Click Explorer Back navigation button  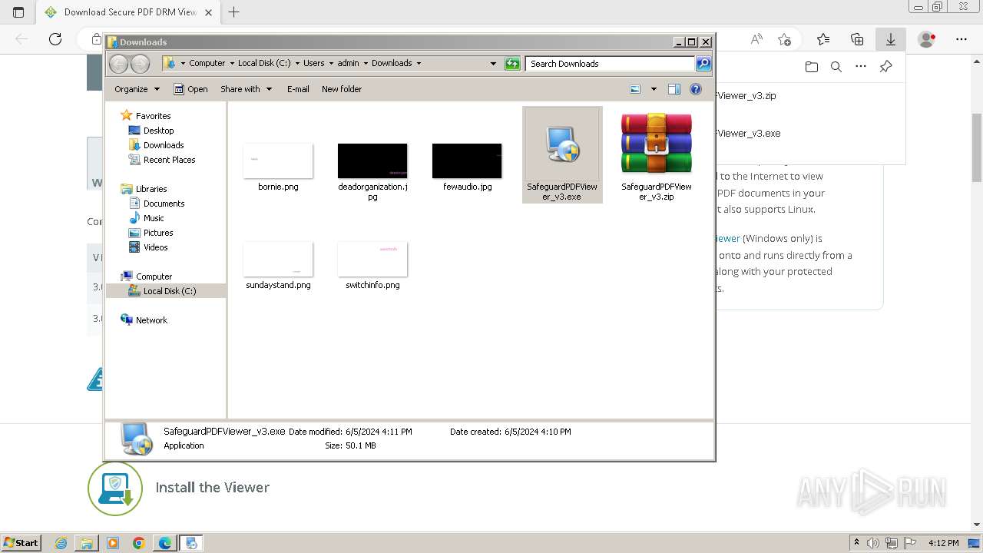coord(118,64)
